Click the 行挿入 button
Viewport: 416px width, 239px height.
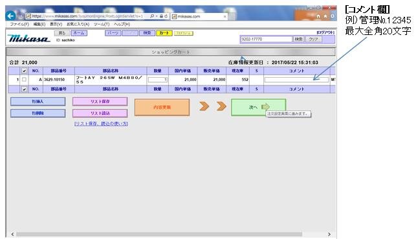pos(38,102)
